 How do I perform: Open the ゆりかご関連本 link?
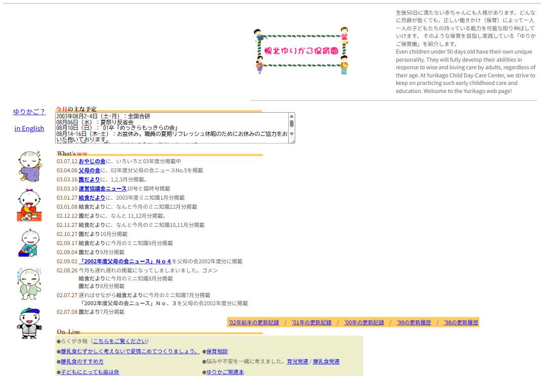[225, 372]
